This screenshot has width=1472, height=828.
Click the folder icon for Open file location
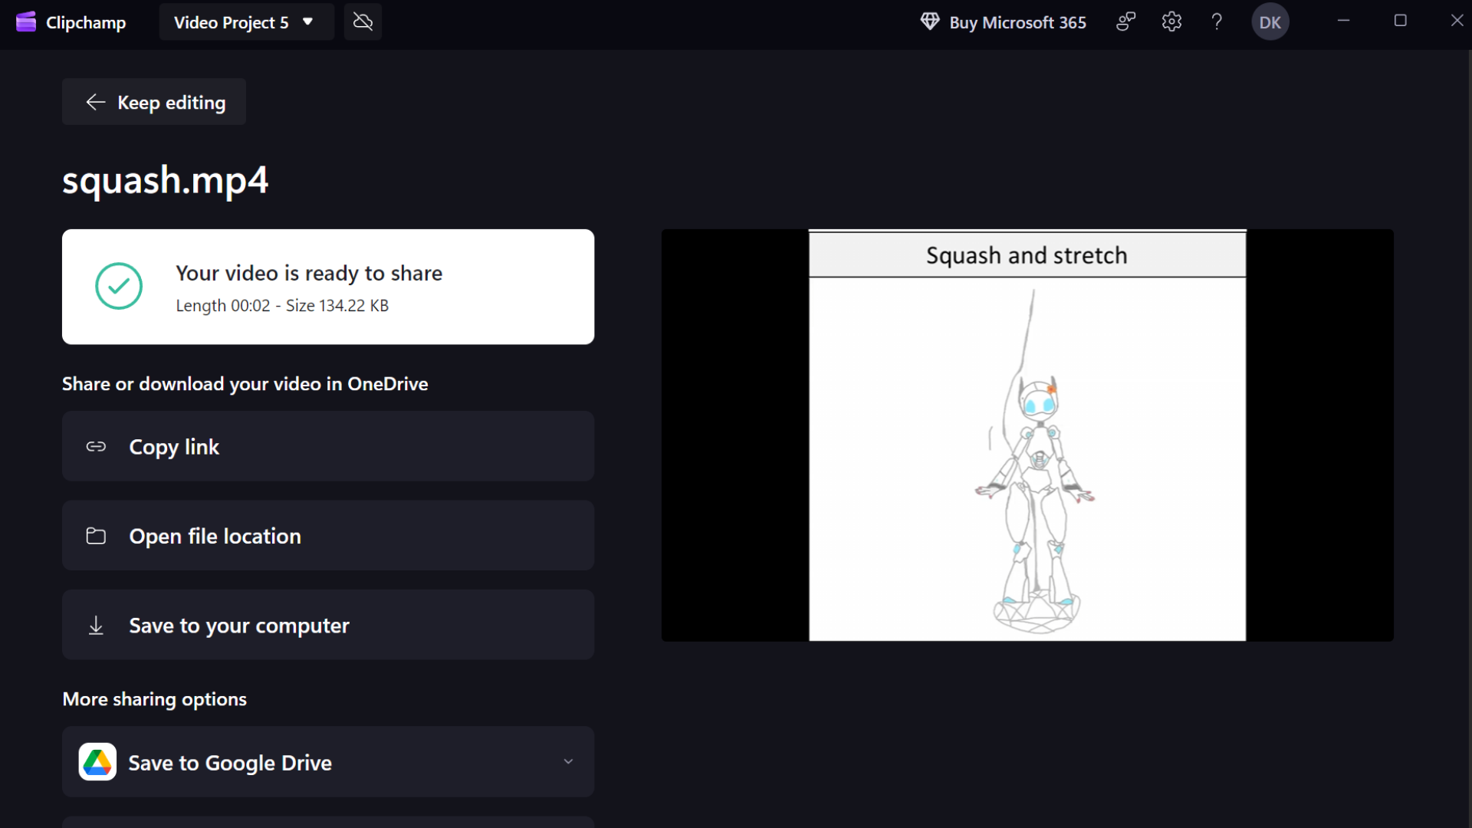coord(96,536)
